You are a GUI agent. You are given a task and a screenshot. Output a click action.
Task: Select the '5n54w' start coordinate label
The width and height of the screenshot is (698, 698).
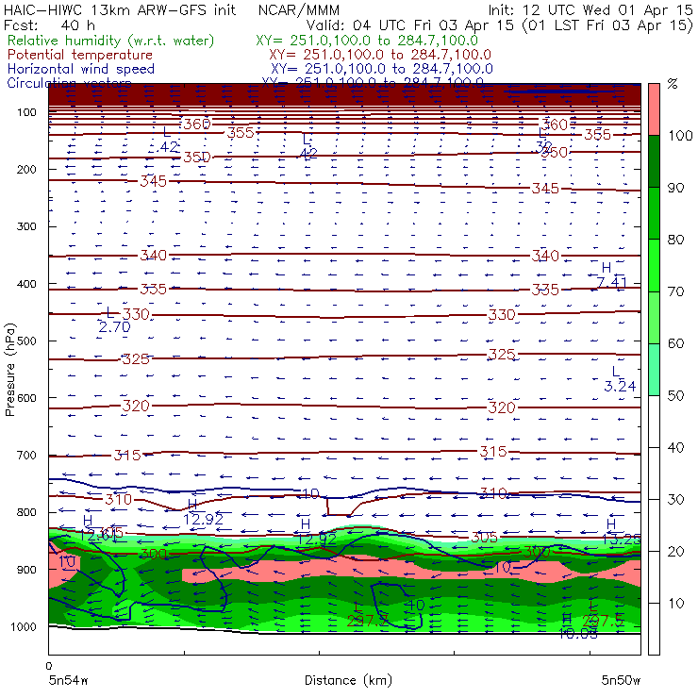tap(68, 680)
